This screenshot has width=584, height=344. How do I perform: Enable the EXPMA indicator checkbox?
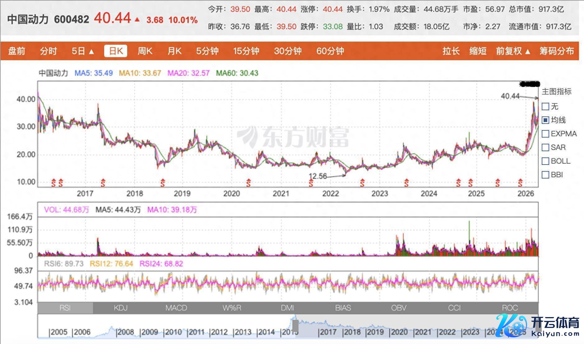545,134
